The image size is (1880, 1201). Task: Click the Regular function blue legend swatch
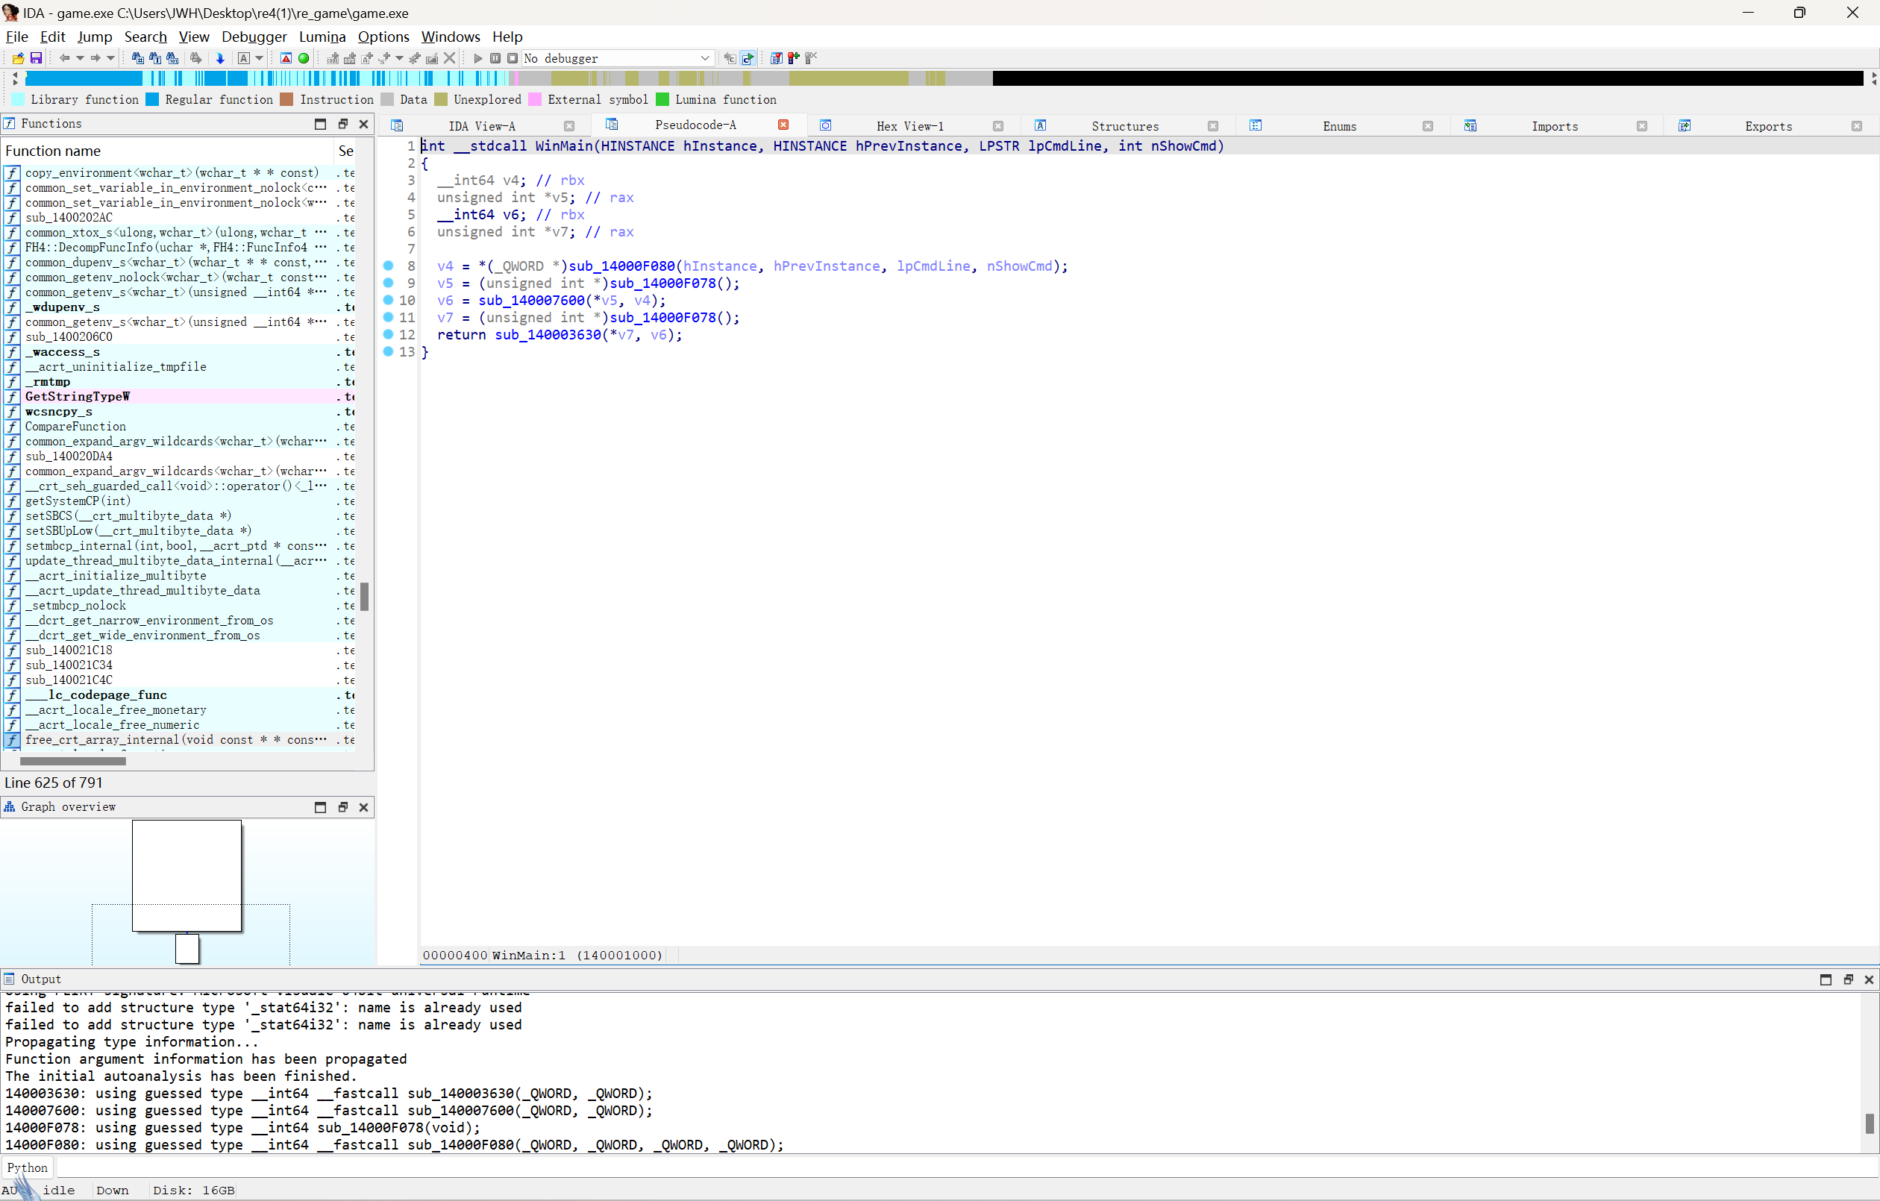point(152,99)
